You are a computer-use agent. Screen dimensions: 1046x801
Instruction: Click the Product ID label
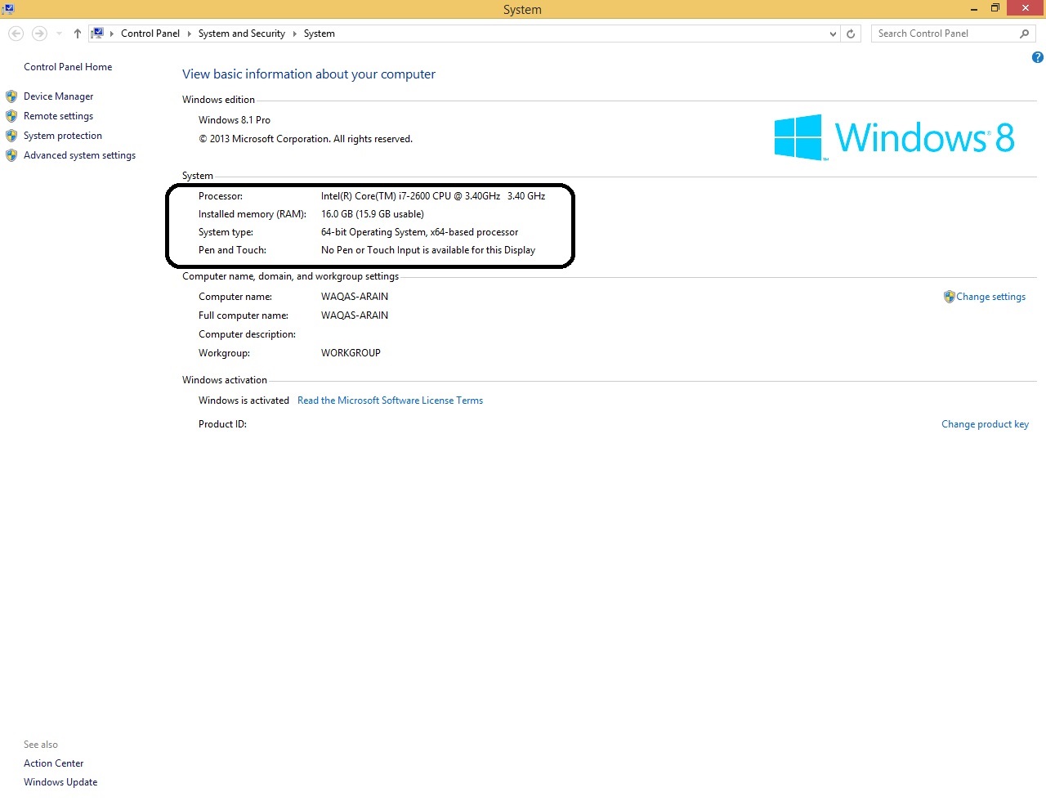[x=222, y=424]
